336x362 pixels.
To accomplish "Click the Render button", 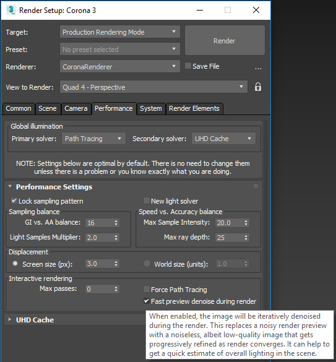I will click(225, 40).
